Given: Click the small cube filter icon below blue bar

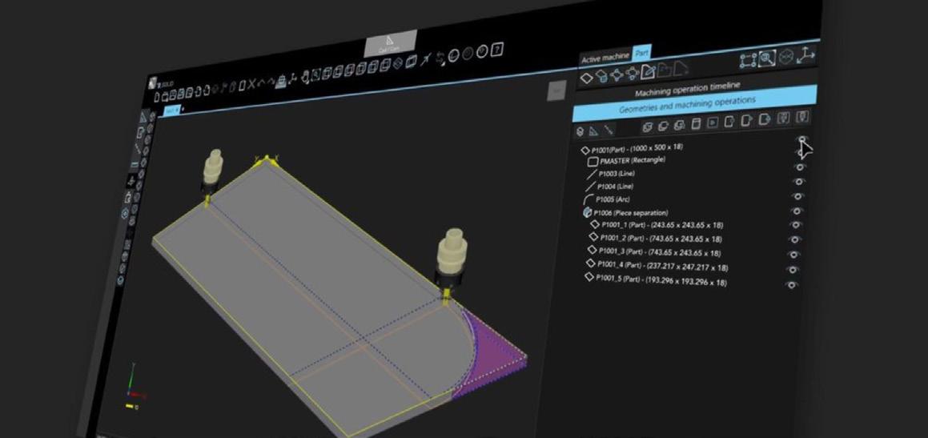Looking at the screenshot, I should coord(580,132).
